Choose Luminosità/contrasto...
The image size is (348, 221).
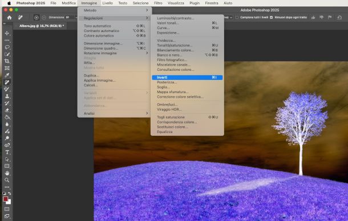187,18
